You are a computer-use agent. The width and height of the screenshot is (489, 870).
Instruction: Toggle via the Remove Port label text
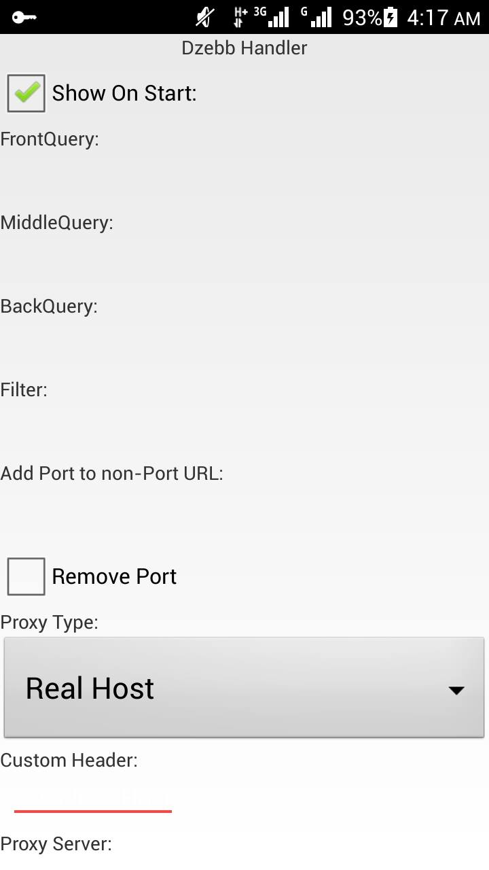click(114, 576)
